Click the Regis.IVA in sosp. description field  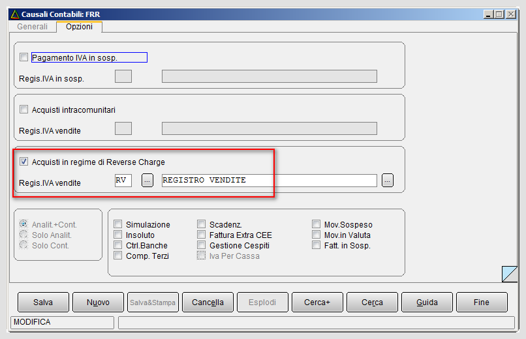tap(270, 76)
